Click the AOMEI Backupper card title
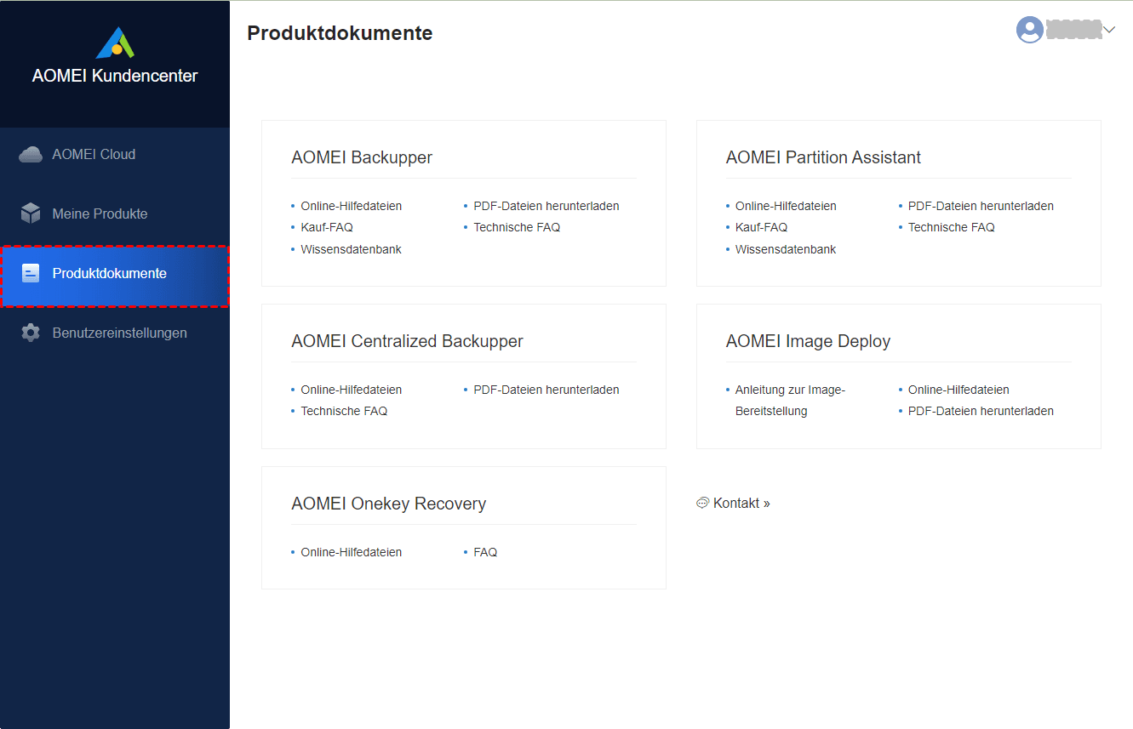This screenshot has height=729, width=1133. [x=362, y=157]
